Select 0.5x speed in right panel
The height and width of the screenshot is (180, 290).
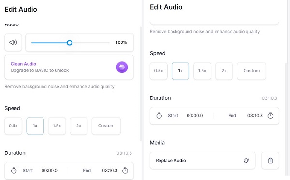(159, 71)
